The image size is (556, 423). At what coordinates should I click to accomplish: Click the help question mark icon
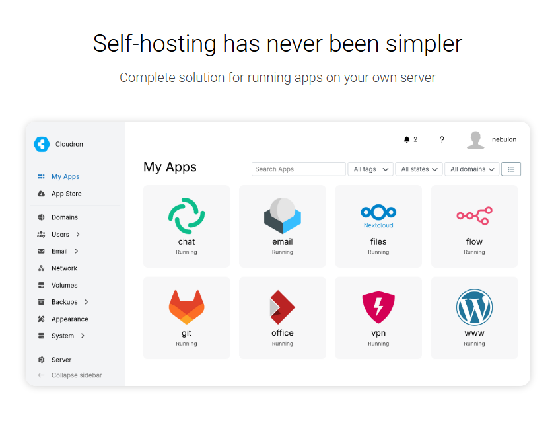pos(442,139)
